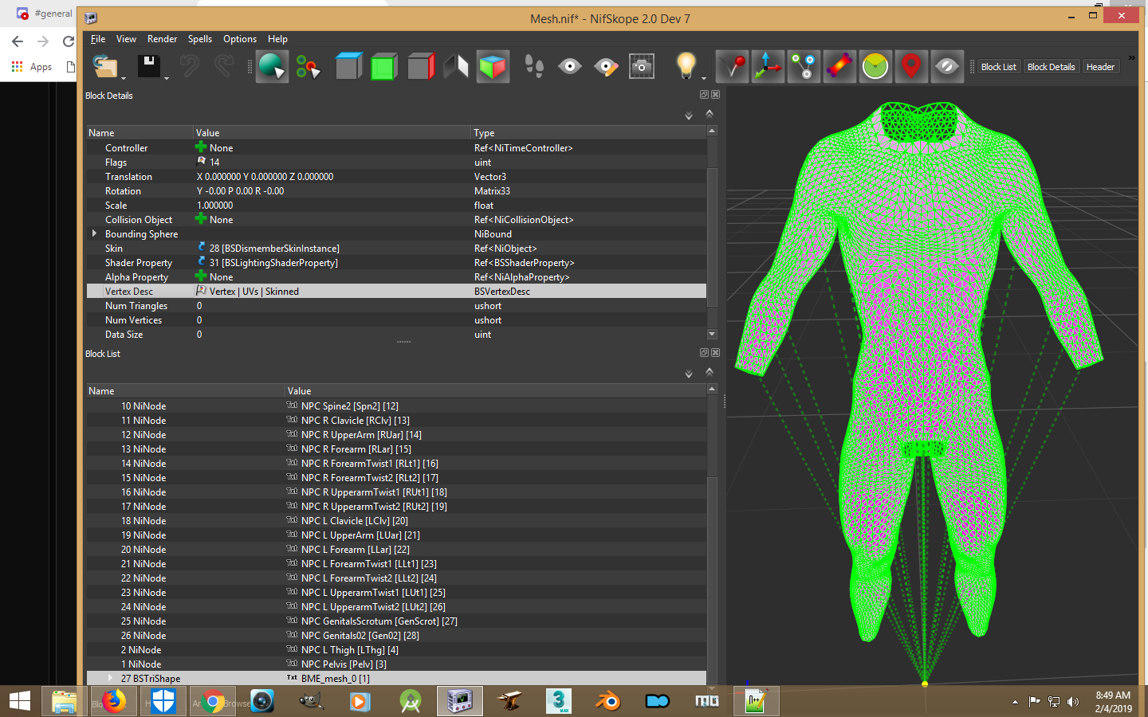This screenshot has height=717, width=1148.
Task: Toggle the hidden-eye visibility icon
Action: coord(947,66)
